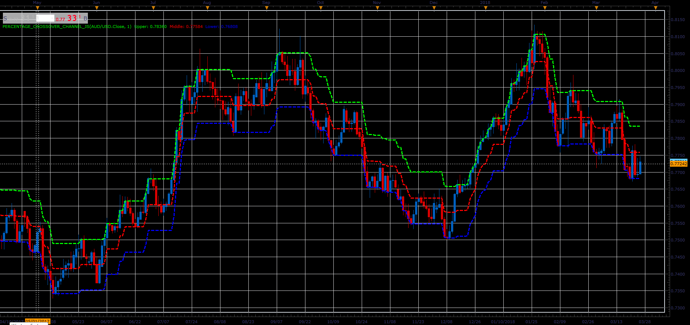The width and height of the screenshot is (690, 325).
Task: Click the 0.7550 price axis label
Action: point(678,223)
